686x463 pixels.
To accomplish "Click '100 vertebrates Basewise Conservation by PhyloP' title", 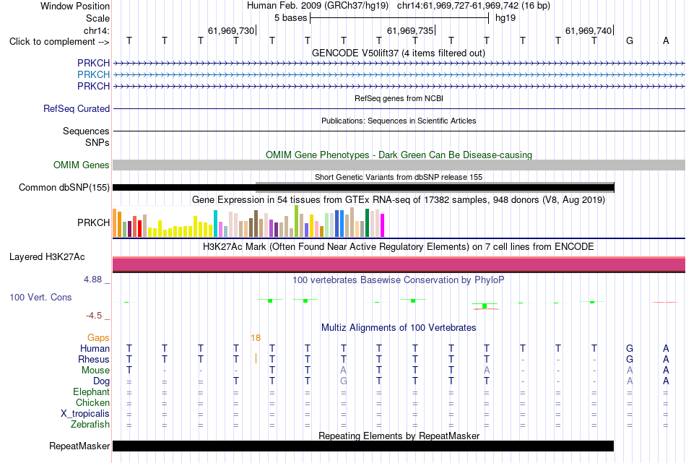I will click(x=399, y=280).
